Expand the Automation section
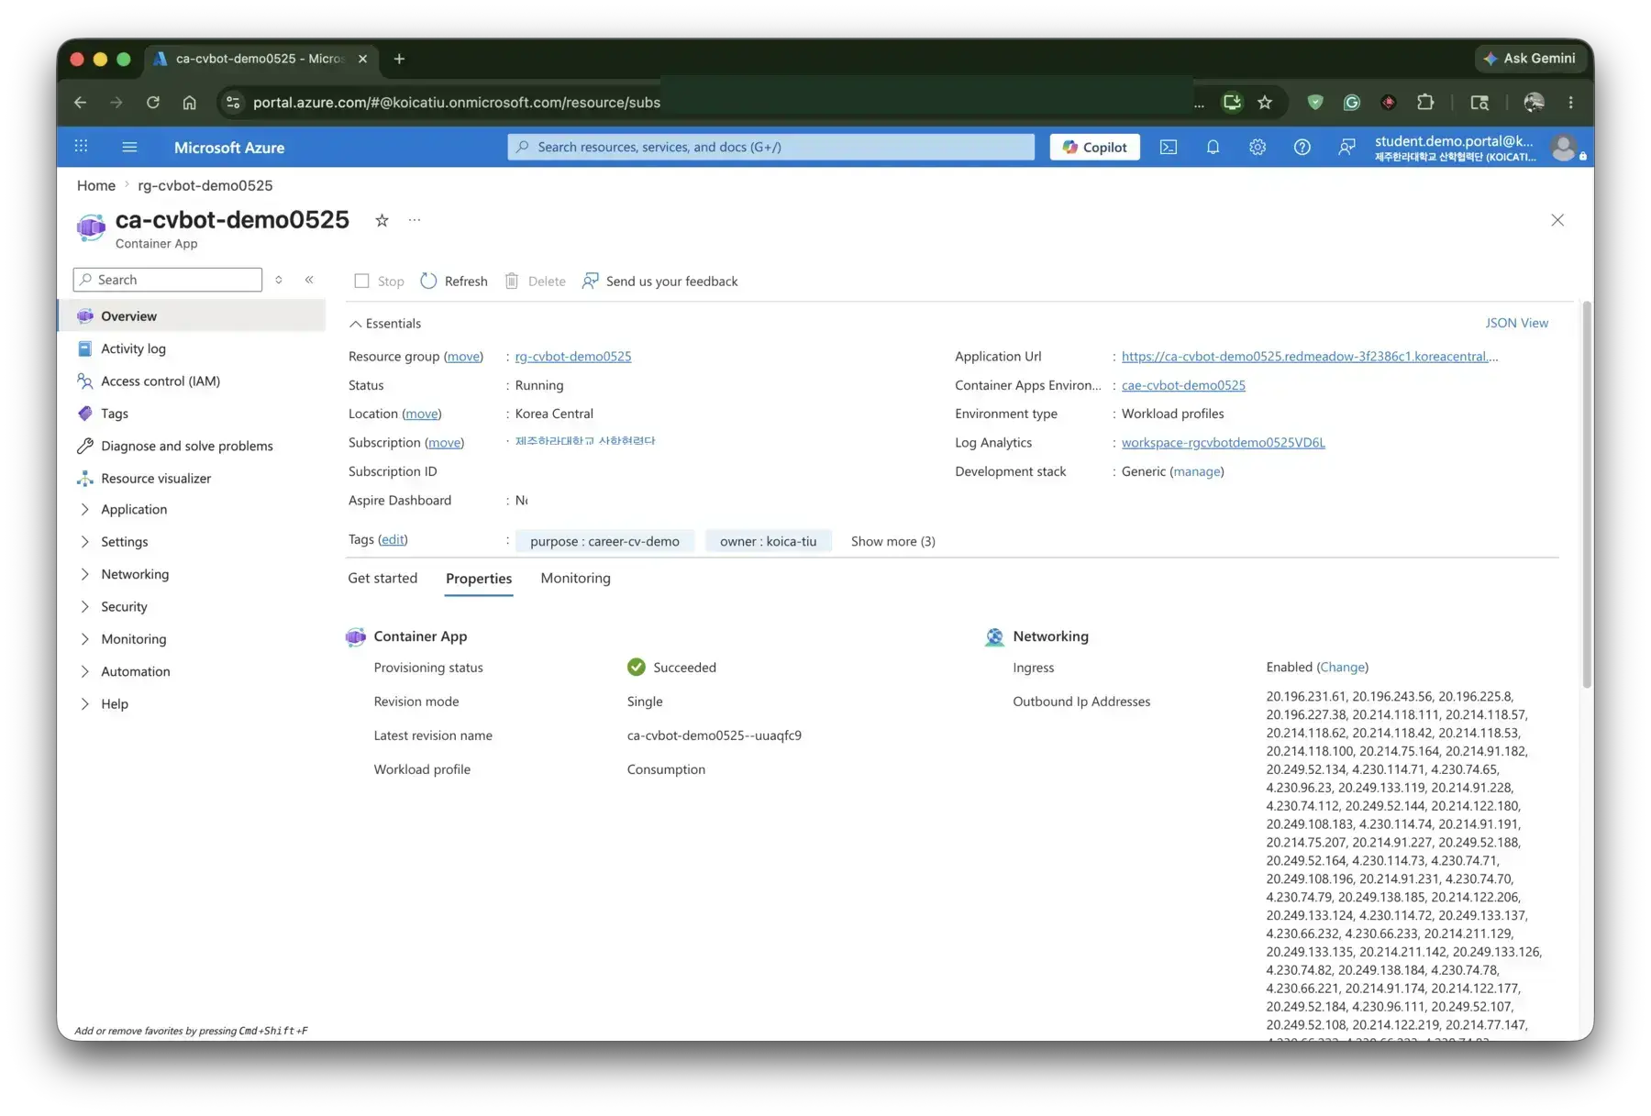This screenshot has width=1651, height=1116. point(136,671)
